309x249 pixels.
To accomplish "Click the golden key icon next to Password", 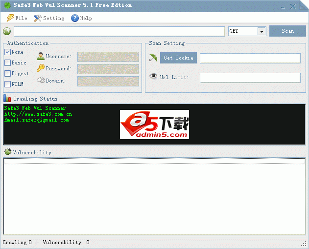I will click(41, 68).
